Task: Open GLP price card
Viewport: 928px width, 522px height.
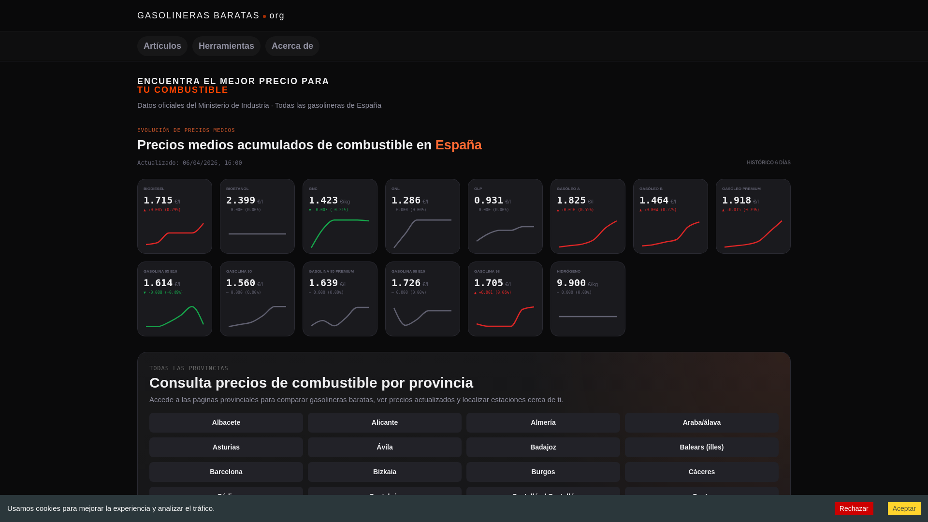Action: (x=505, y=216)
